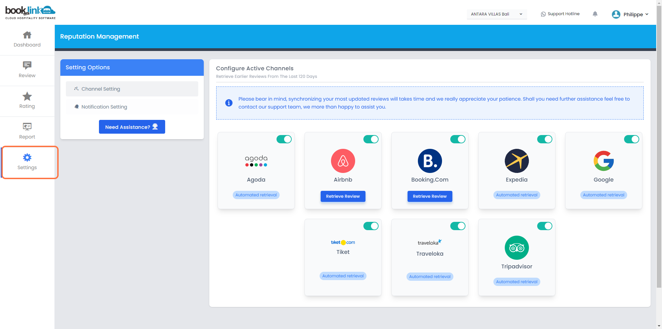The image size is (662, 329).
Task: Click the info icon in notice box
Action: click(x=229, y=103)
